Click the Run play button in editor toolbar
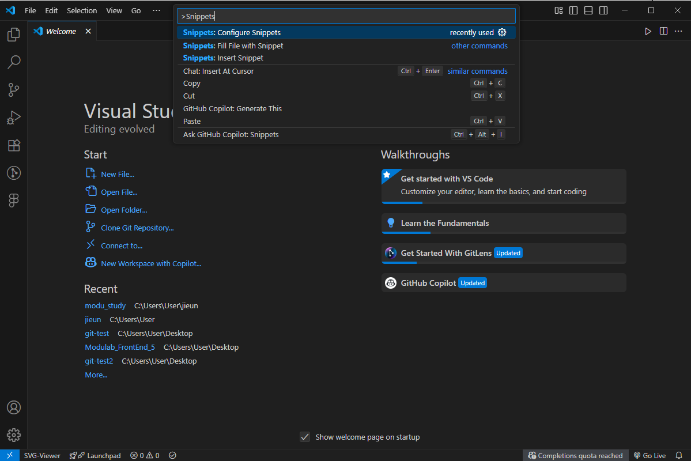The height and width of the screenshot is (461, 691). 648,31
